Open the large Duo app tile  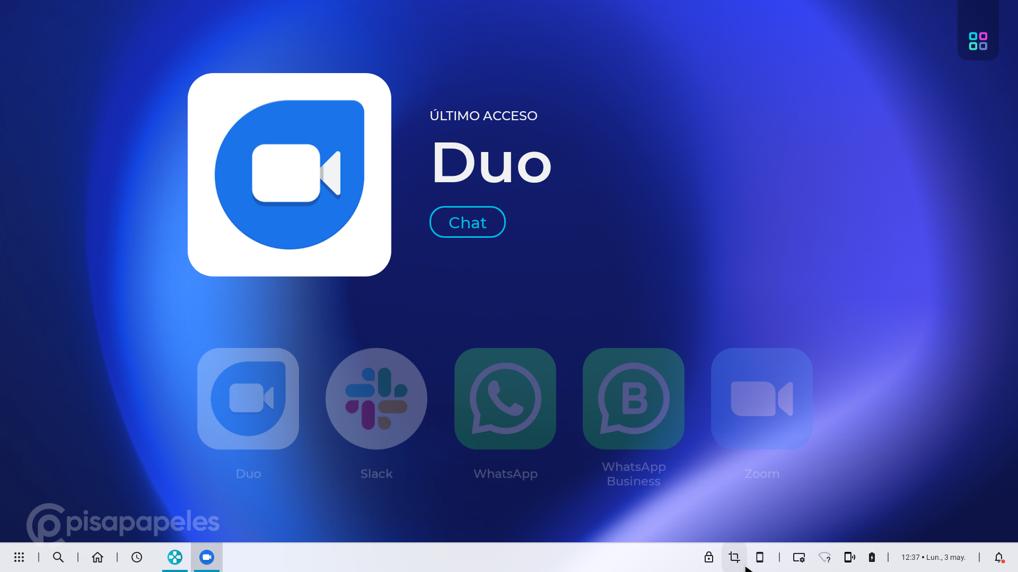[x=289, y=175]
